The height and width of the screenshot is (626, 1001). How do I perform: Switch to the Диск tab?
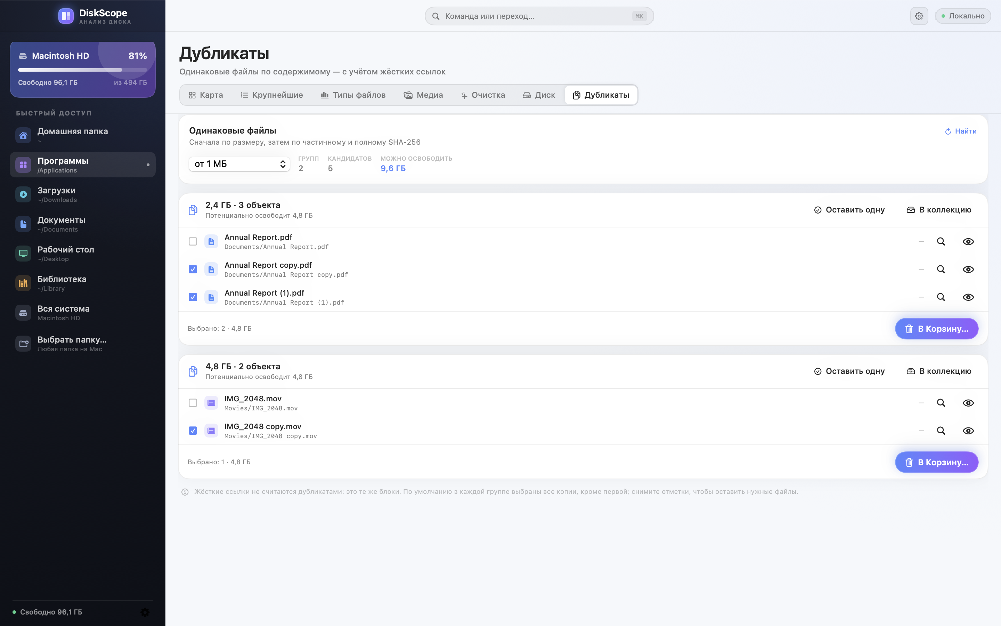539,95
